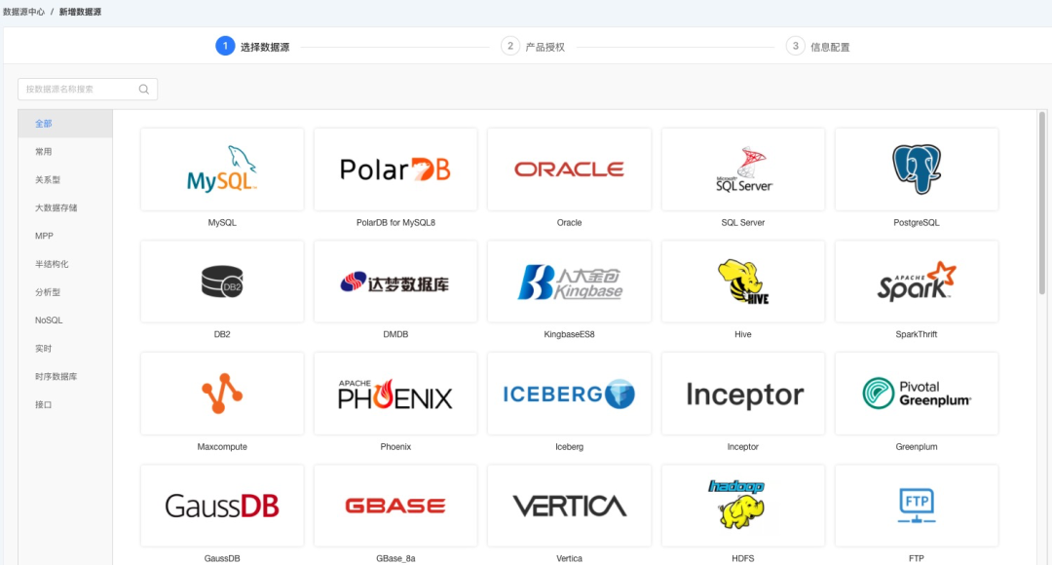Select the 接口 category
The height and width of the screenshot is (565, 1052).
65,405
